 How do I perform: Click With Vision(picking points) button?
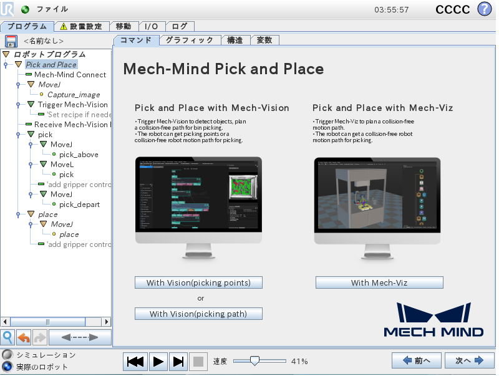[198, 282]
